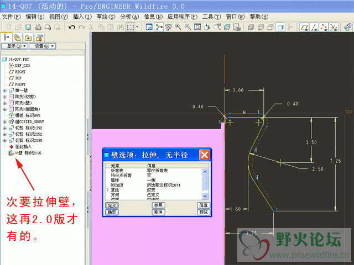Click the binoculars Find icon

pyautogui.click(x=121, y=27)
